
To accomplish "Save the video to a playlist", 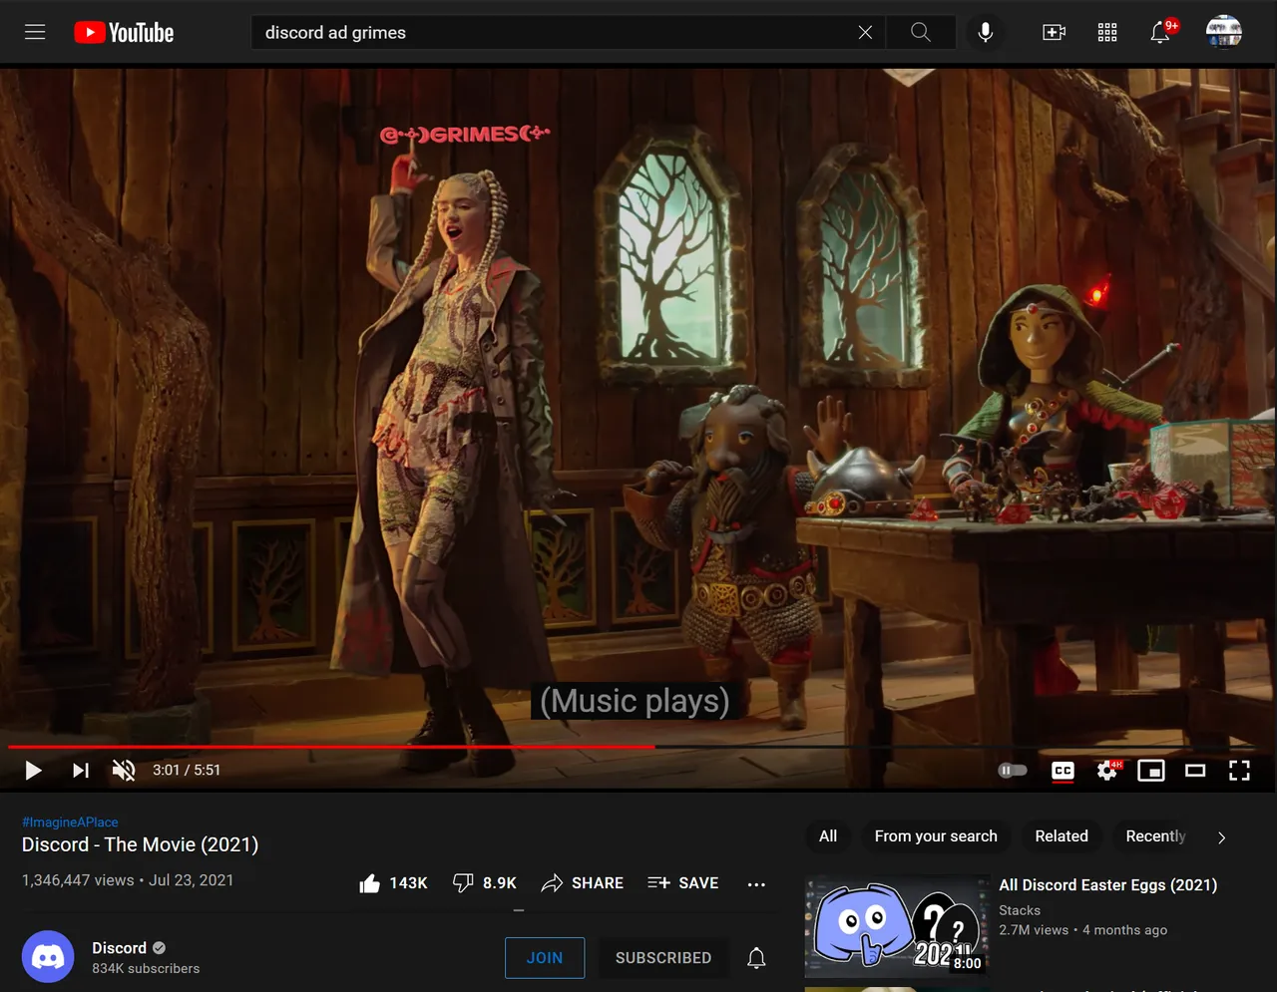I will point(683,883).
